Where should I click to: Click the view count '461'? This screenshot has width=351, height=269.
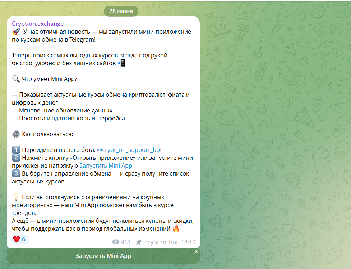click(126, 242)
